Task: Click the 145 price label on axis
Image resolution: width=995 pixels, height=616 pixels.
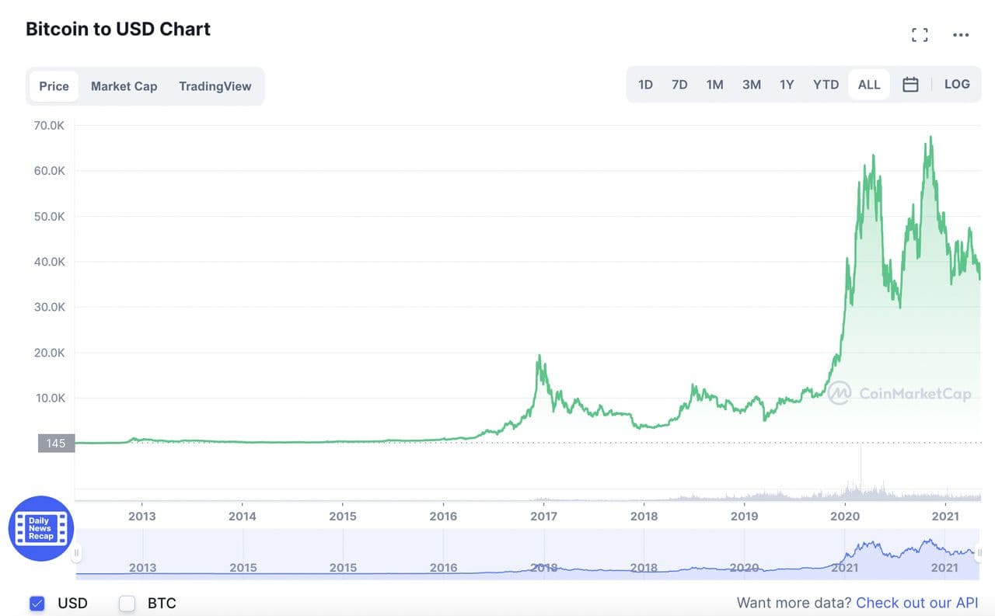Action: 55,443
